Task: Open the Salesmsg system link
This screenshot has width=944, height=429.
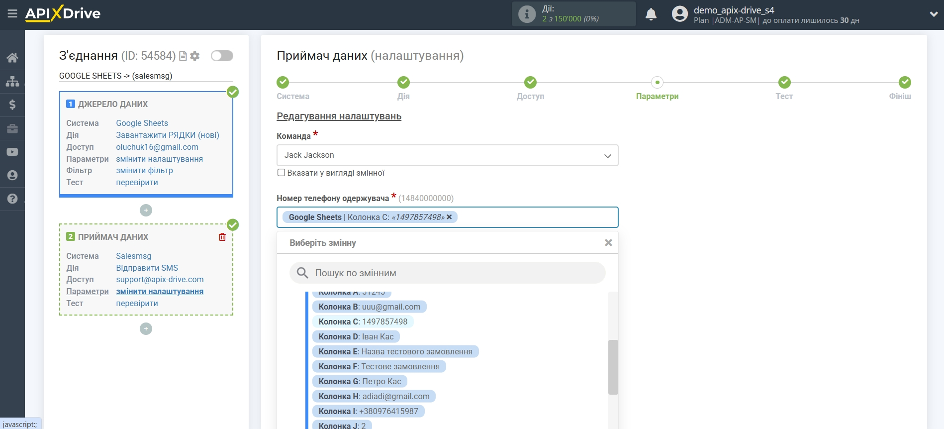Action: pyautogui.click(x=133, y=256)
